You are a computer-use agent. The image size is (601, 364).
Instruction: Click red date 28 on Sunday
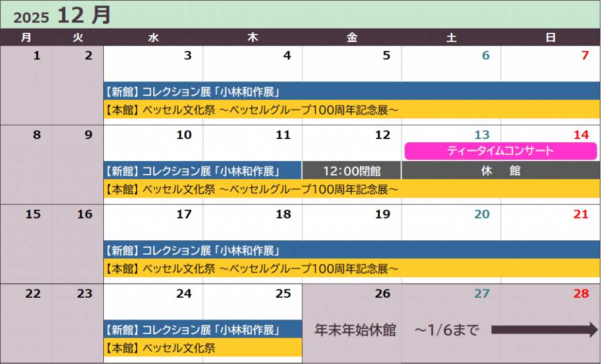580,294
